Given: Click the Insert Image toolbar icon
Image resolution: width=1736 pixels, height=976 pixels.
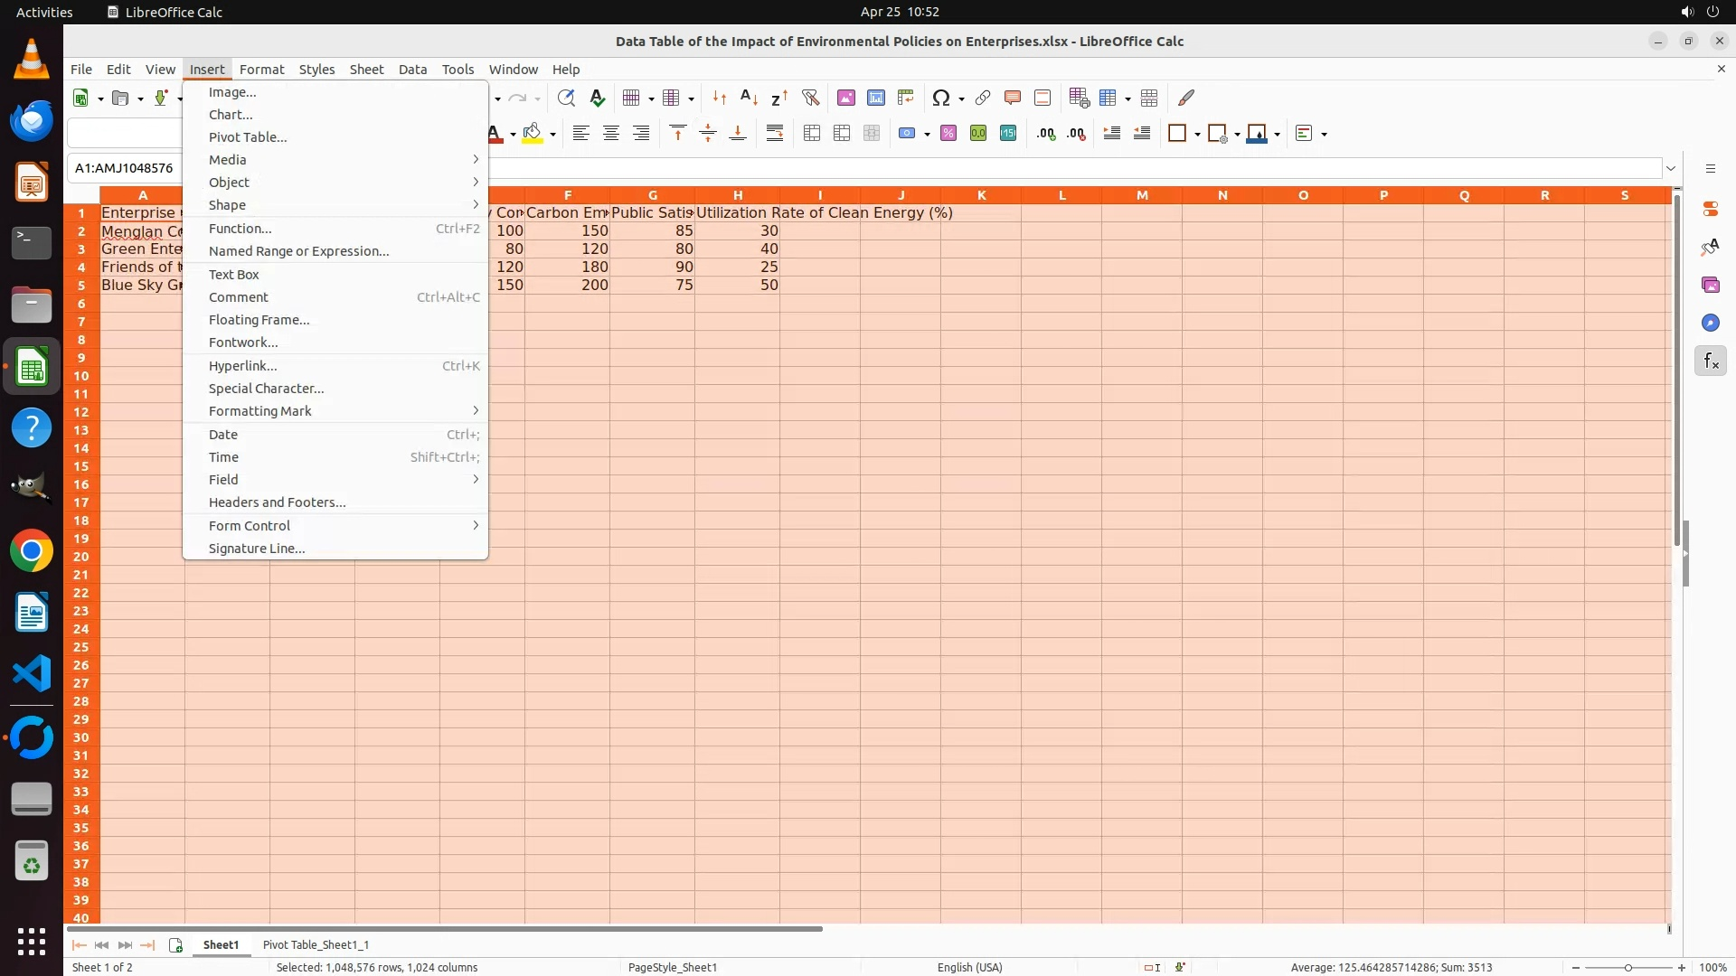Looking at the screenshot, I should click(x=845, y=98).
